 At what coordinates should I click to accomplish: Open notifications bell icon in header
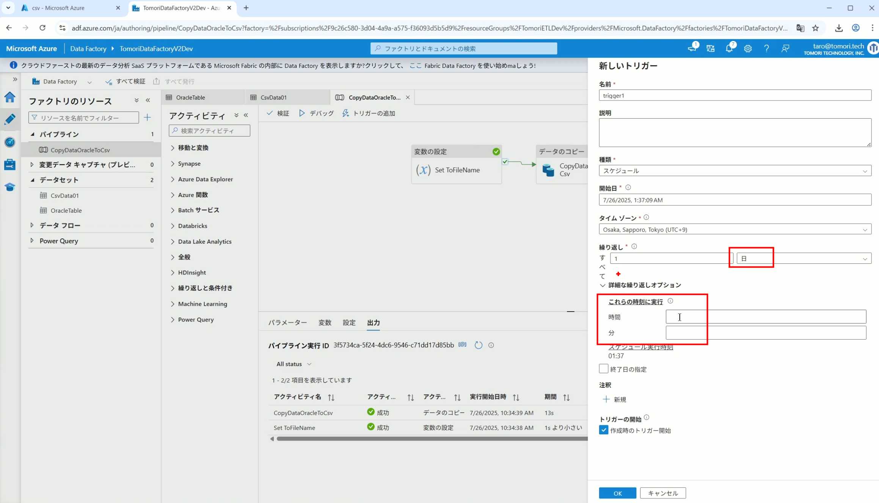[729, 49]
